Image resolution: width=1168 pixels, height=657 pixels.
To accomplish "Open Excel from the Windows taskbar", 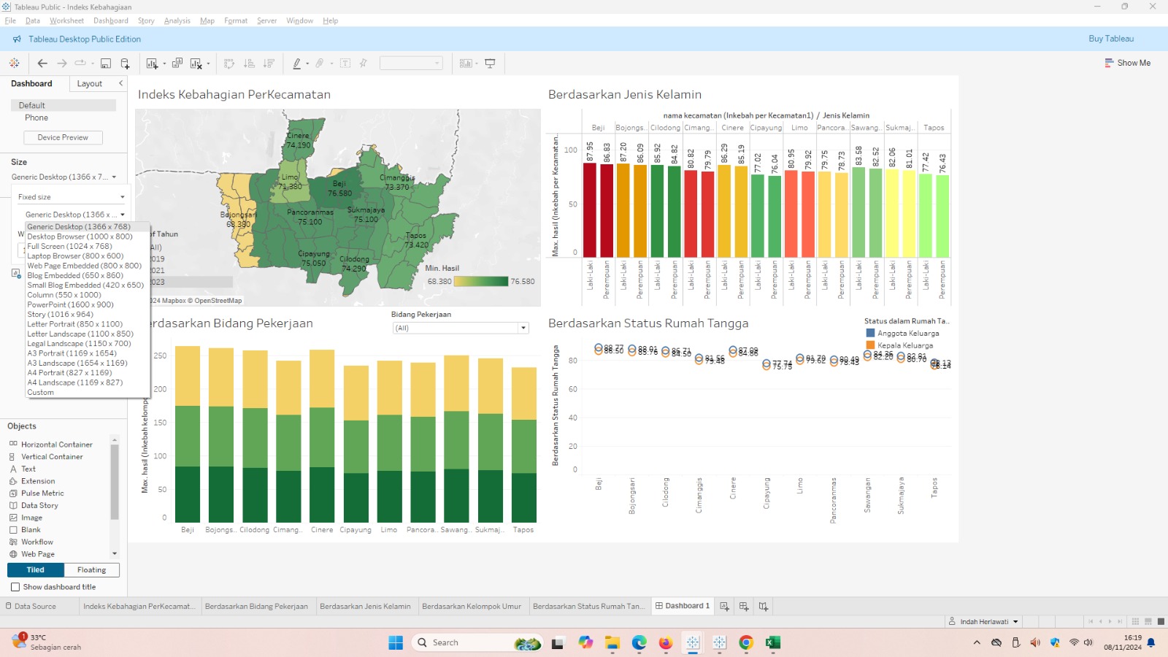I will 773,642.
